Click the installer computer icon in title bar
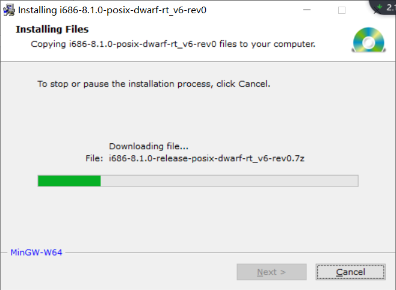396x290 pixels. coord(9,10)
